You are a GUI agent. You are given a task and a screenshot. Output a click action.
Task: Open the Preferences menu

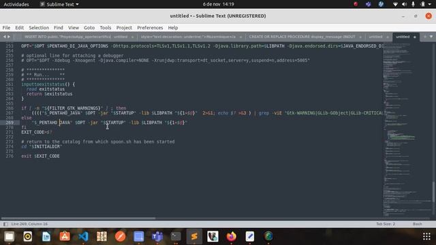click(x=150, y=27)
